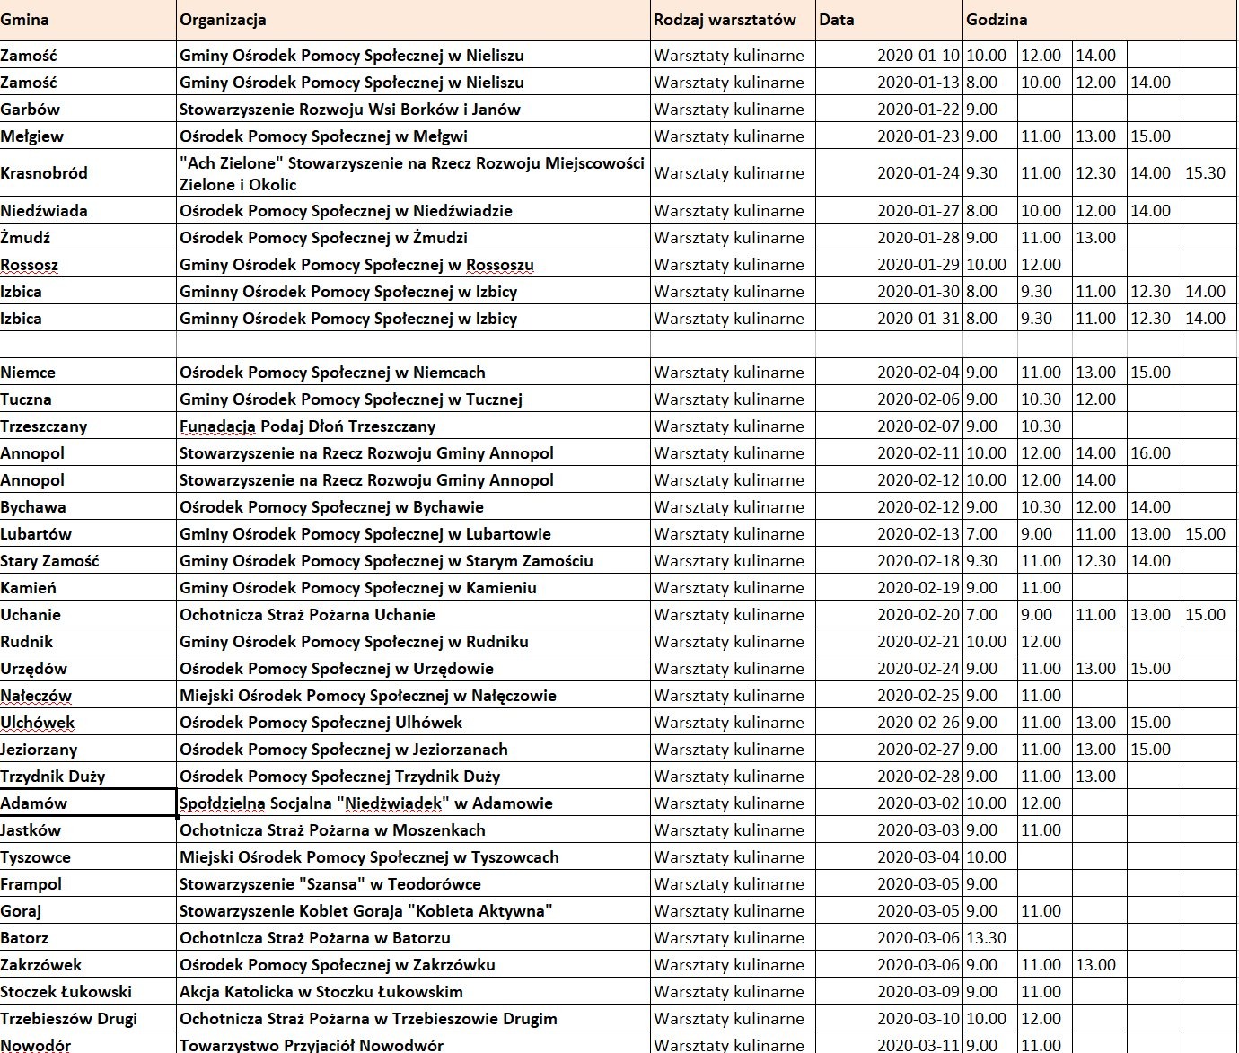Image resolution: width=1239 pixels, height=1053 pixels.
Task: Click the Rossosz gmina cell
Action: tap(88, 265)
